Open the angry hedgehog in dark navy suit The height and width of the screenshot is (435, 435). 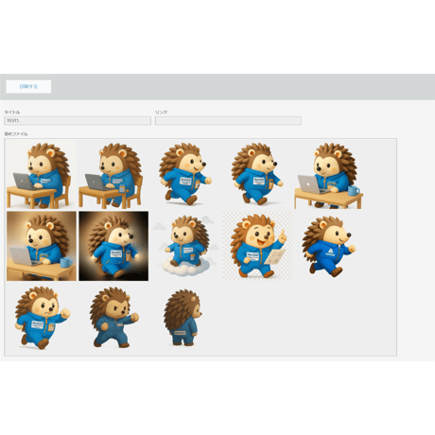(113, 318)
